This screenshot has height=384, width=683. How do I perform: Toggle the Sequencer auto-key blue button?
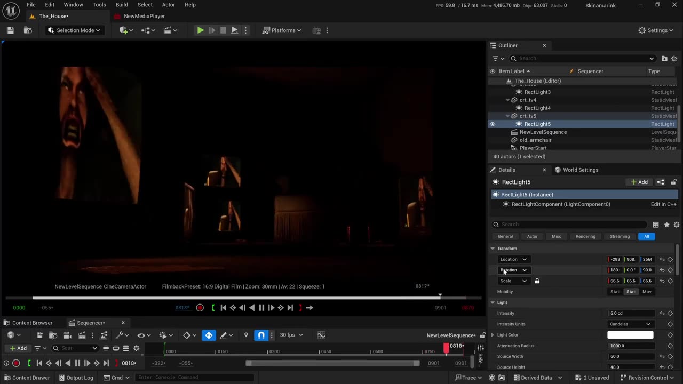point(209,335)
